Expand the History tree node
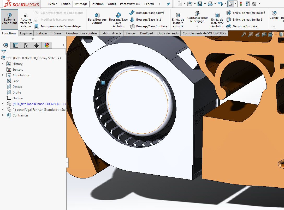 coord(3,64)
